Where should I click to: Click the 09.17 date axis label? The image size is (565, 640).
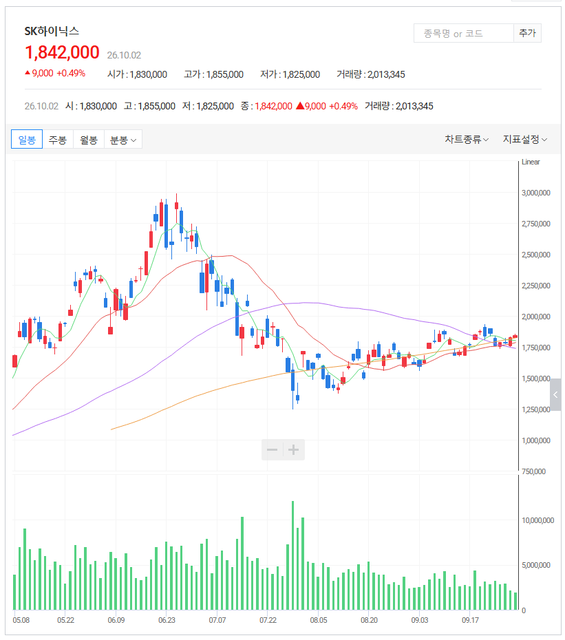470,620
